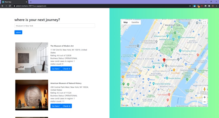
Task: Focus the Museum in New York search field
Action: click(55, 26)
